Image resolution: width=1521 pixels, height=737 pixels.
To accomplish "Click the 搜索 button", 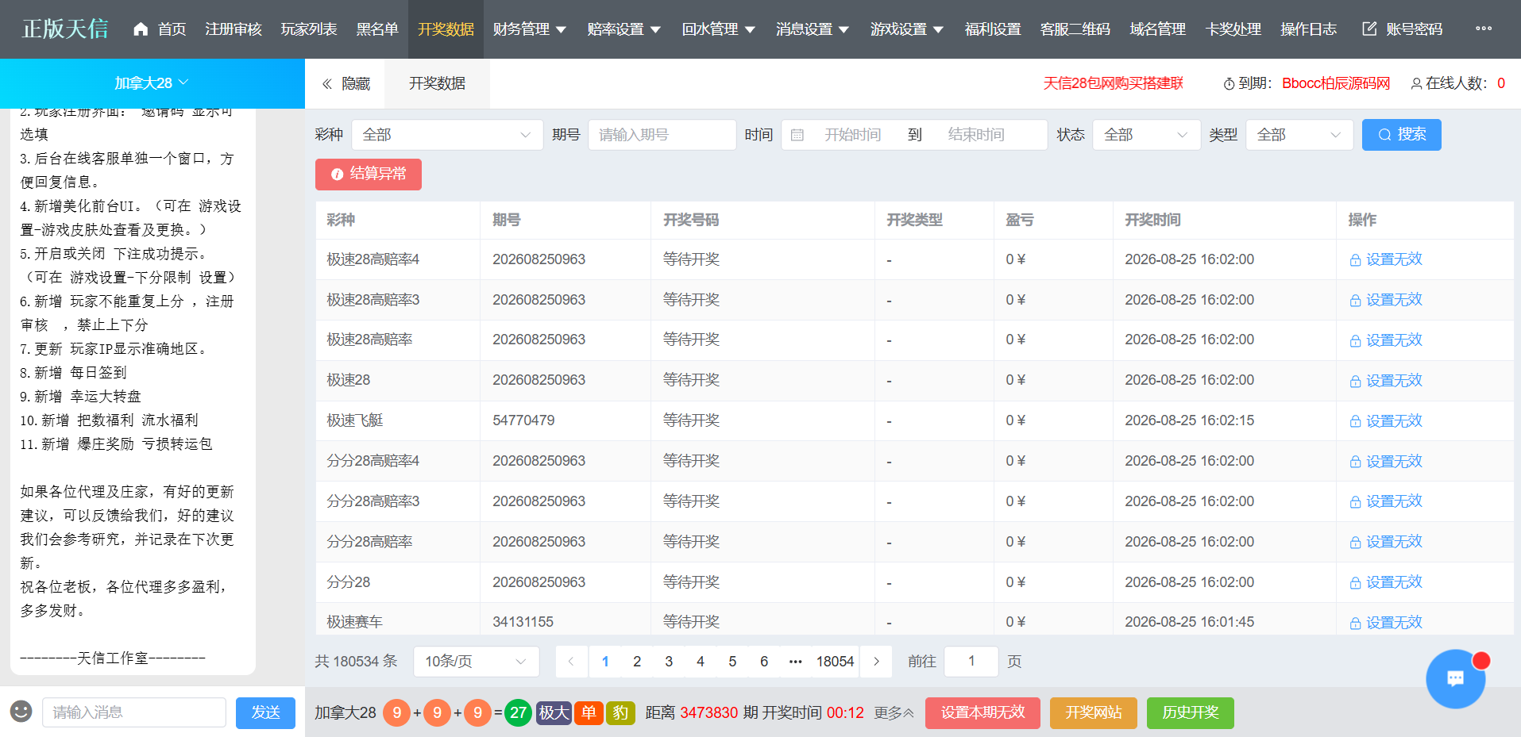I will [1401, 135].
